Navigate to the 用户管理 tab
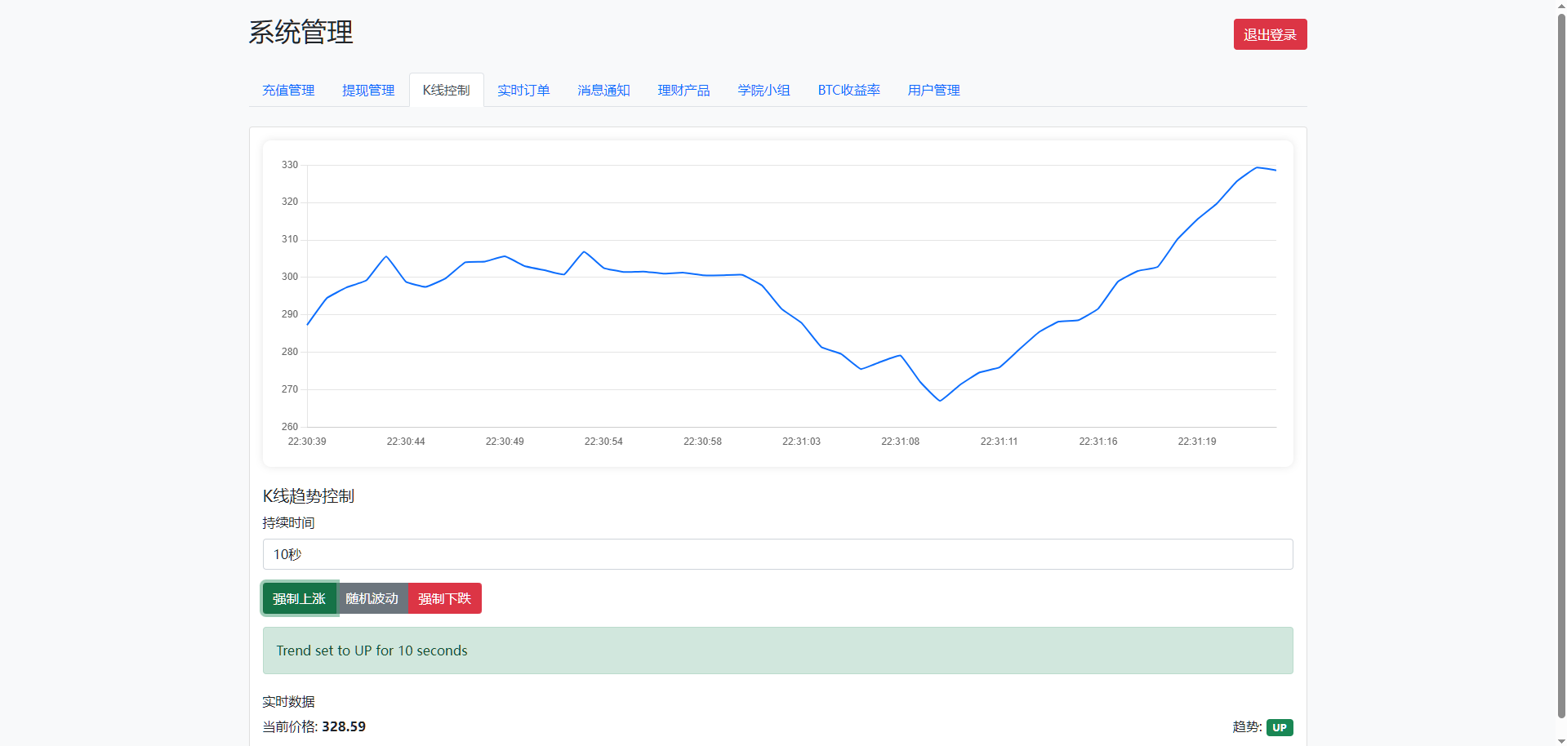The width and height of the screenshot is (1567, 746). [933, 90]
